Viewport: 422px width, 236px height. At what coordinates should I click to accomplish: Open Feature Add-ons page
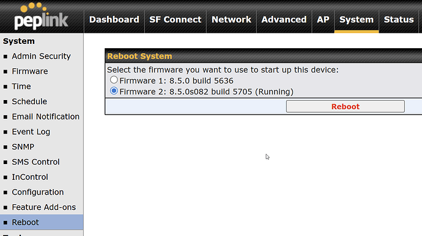coord(43,207)
